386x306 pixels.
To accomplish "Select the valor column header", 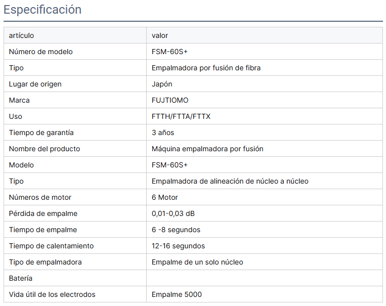I will (x=160, y=35).
